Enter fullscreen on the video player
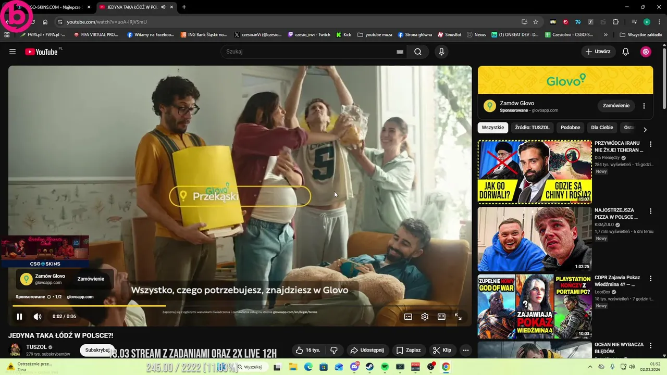667x375 pixels. pos(458,317)
